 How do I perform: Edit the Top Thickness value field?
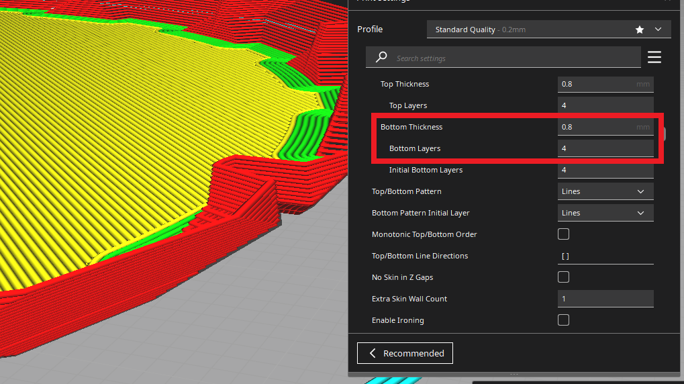605,84
